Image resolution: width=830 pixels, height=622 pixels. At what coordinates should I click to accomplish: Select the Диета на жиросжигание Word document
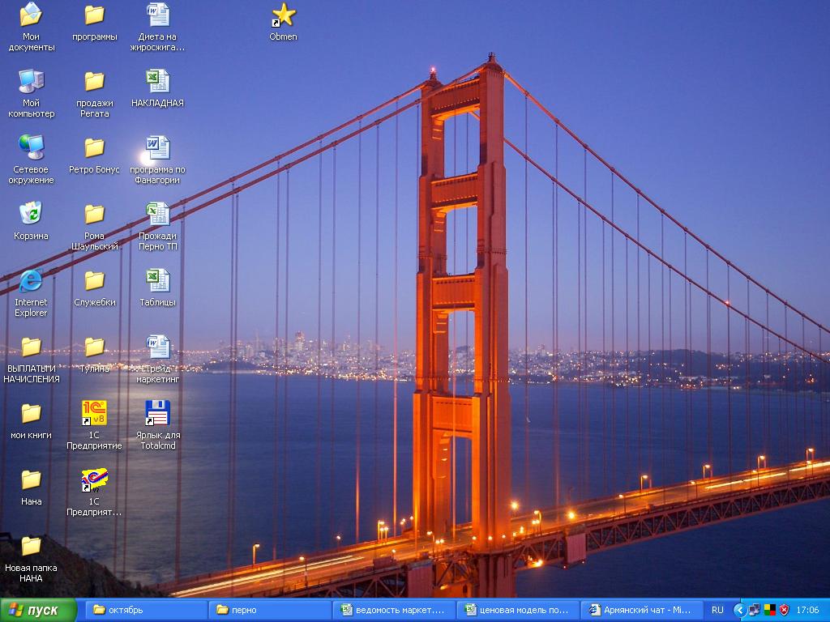click(x=157, y=15)
